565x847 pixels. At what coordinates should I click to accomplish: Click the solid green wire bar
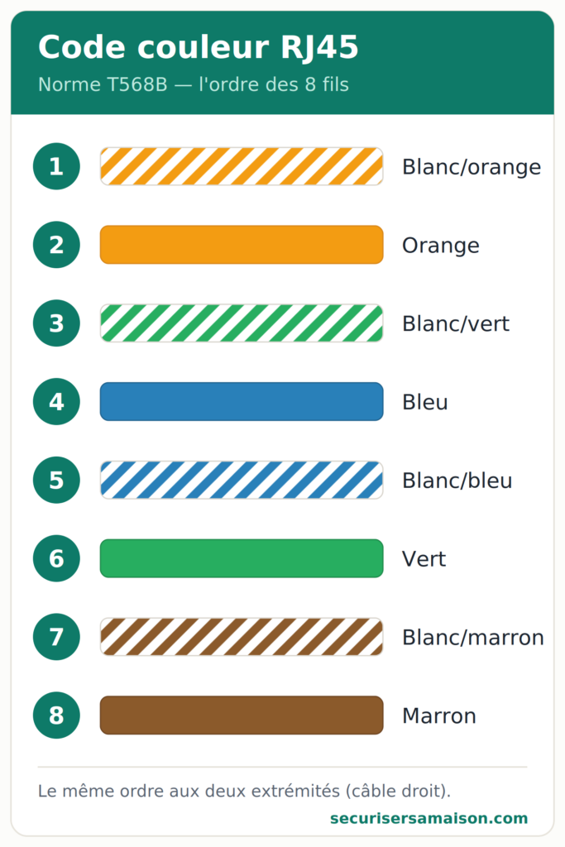242,558
